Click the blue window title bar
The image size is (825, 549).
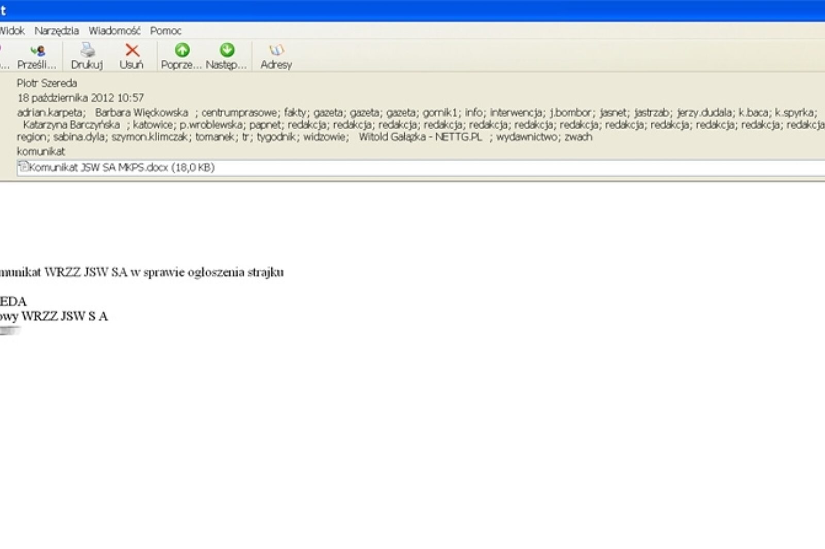click(x=412, y=9)
